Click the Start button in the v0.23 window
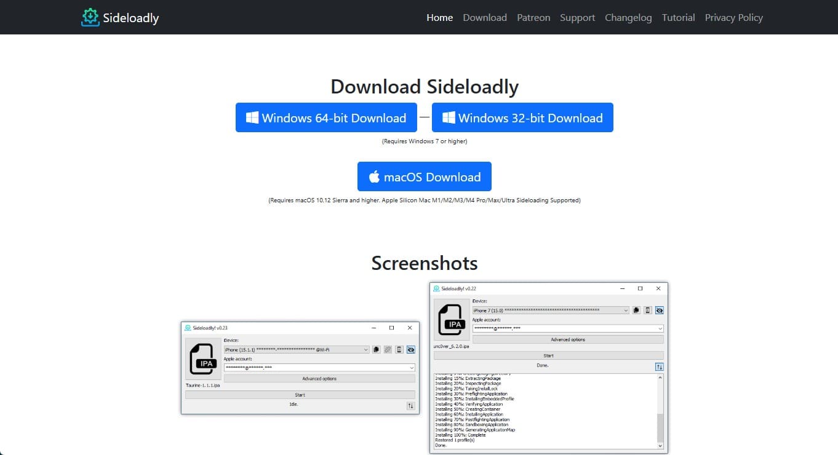This screenshot has width=838, height=455. coord(300,395)
